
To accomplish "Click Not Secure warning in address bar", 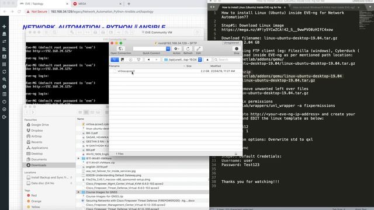I will tap(37, 12).
